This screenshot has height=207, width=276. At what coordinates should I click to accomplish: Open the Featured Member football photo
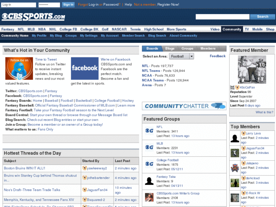(x=252, y=70)
